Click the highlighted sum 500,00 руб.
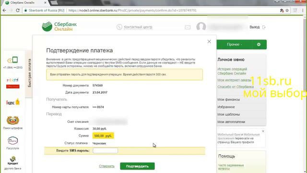307x173 pixels. pos(103,136)
